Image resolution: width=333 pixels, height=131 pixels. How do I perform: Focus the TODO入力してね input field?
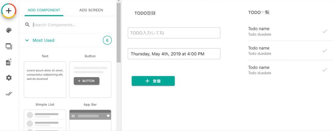click(174, 33)
